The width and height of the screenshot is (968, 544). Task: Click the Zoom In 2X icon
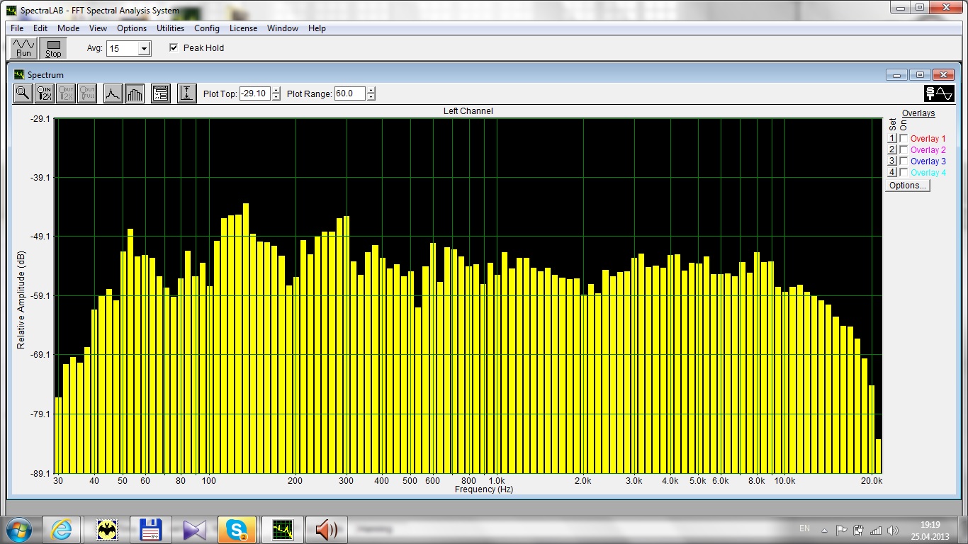click(x=45, y=93)
